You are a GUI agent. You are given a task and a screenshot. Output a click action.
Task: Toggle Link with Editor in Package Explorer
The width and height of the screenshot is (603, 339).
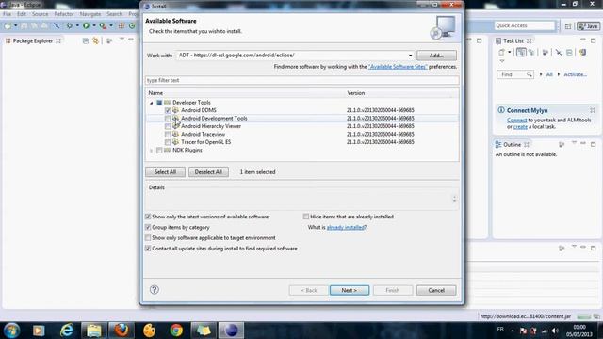coord(95,40)
